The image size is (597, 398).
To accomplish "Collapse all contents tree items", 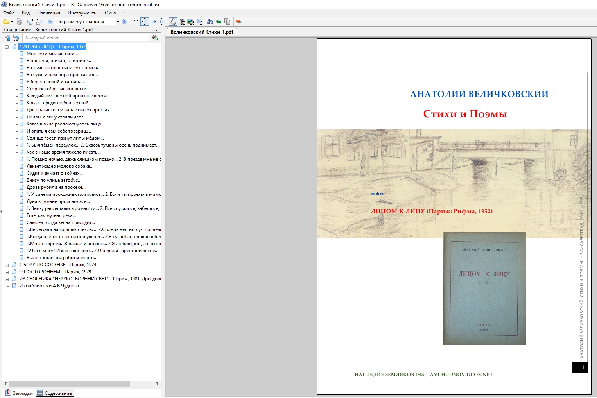I will (16, 38).
